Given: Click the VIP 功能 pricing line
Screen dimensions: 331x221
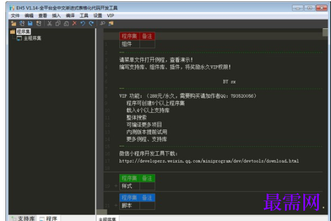Looking at the screenshot, I should point(188,96).
